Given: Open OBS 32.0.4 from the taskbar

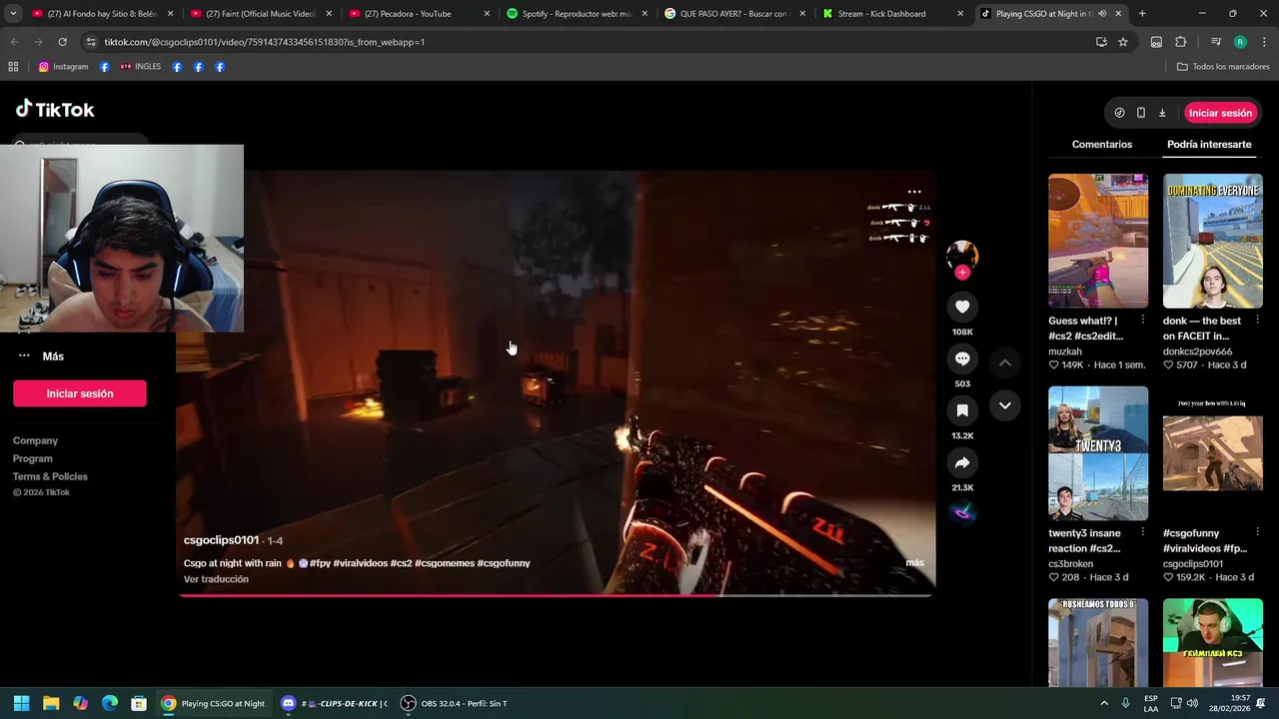Looking at the screenshot, I should point(454,703).
